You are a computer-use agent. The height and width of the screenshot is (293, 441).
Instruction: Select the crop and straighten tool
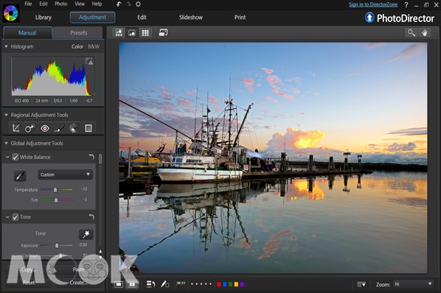pyautogui.click(x=15, y=128)
